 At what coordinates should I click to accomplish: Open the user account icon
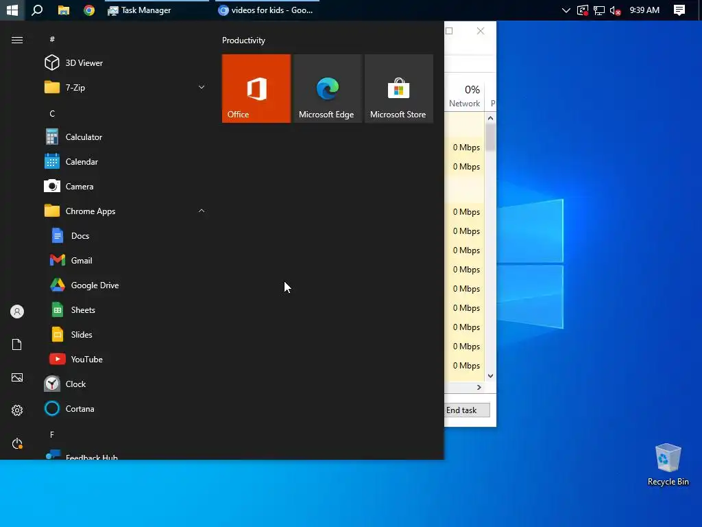(x=17, y=312)
